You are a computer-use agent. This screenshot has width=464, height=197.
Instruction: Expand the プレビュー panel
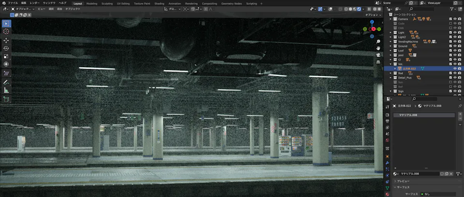(404, 181)
